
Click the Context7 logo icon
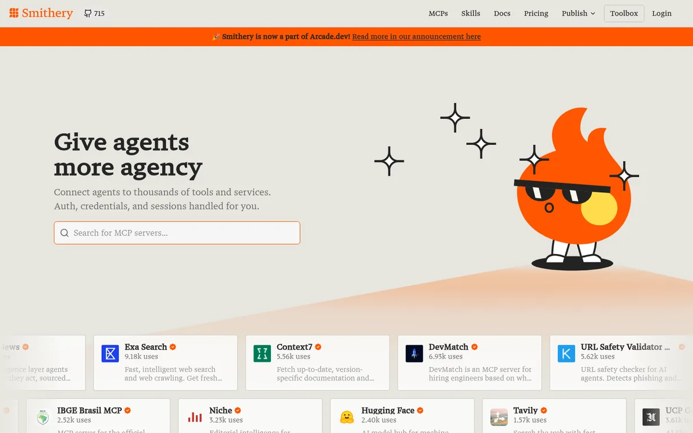point(262,354)
